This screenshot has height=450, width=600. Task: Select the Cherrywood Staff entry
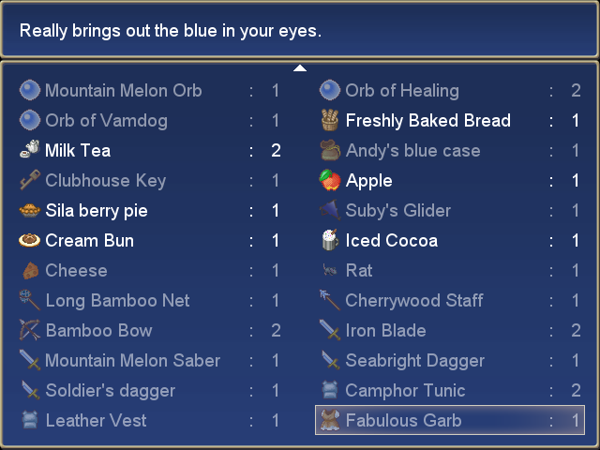450,300
